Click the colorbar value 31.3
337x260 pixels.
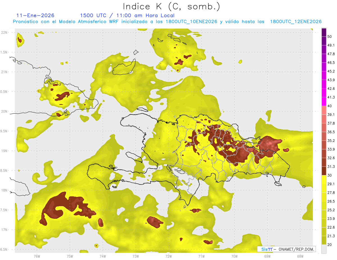tap(331, 167)
